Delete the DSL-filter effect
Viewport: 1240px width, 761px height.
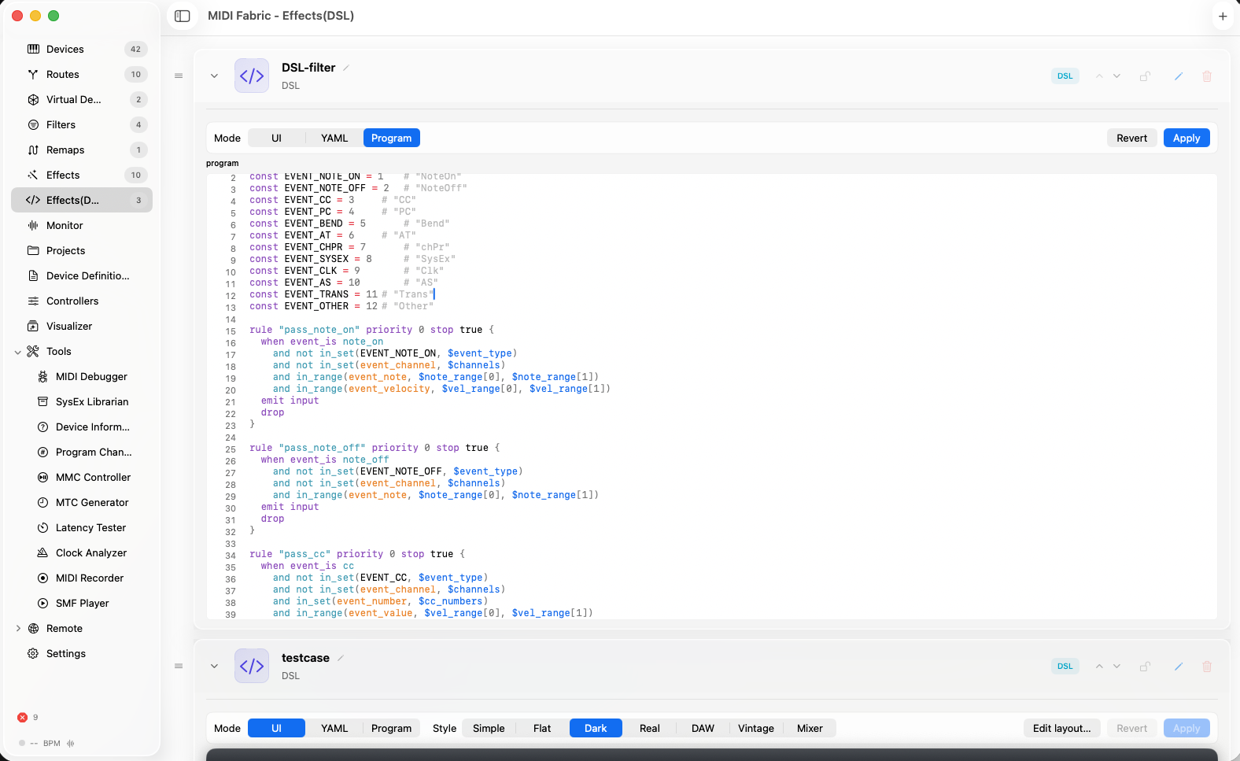click(1207, 76)
